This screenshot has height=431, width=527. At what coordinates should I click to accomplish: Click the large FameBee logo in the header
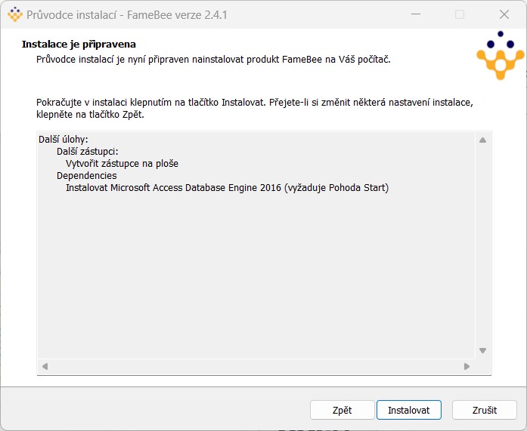tap(500, 55)
